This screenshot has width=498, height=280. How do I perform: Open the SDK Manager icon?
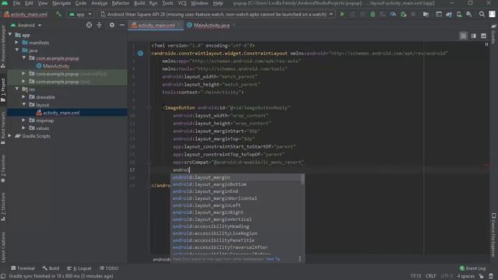click(469, 14)
